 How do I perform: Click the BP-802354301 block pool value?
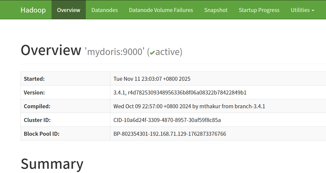pyautogui.click(x=170, y=134)
